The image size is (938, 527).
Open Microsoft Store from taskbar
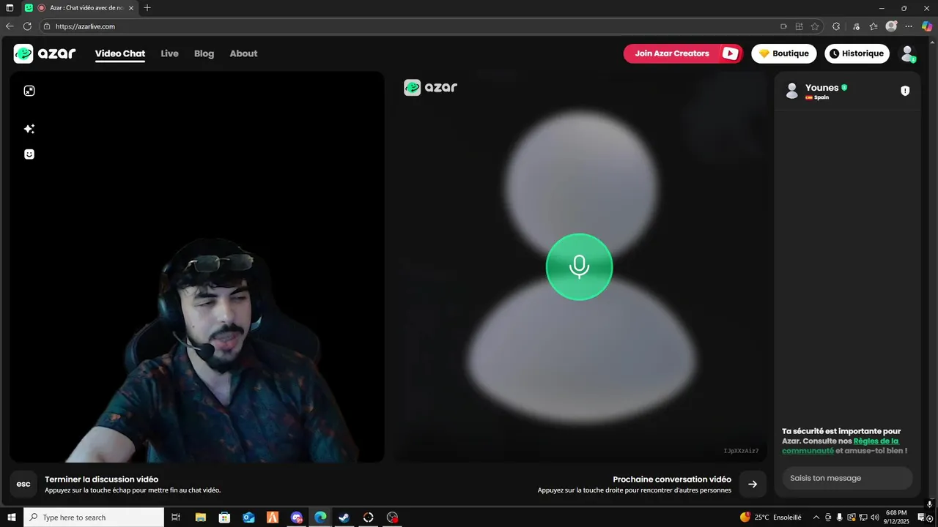(x=224, y=517)
